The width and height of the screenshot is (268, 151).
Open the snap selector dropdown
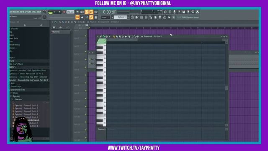click(106, 17)
